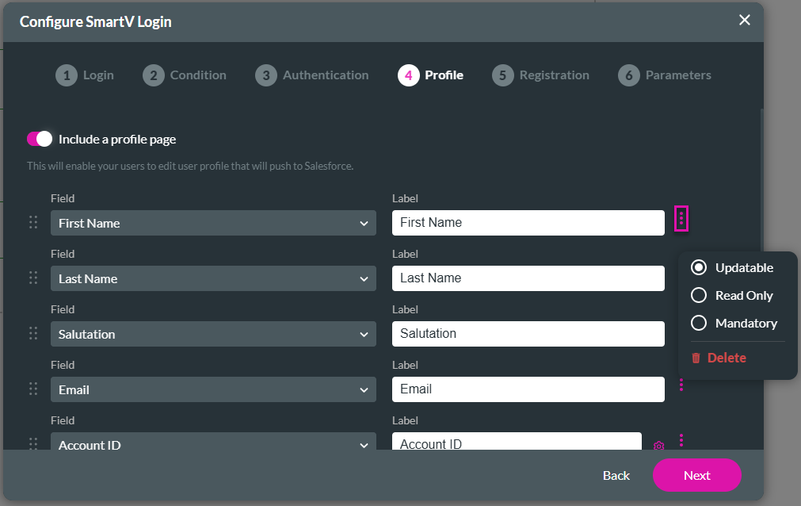Screen dimensions: 801x506
Task: Click the gear icon next to Account ID label
Action: [x=658, y=447]
